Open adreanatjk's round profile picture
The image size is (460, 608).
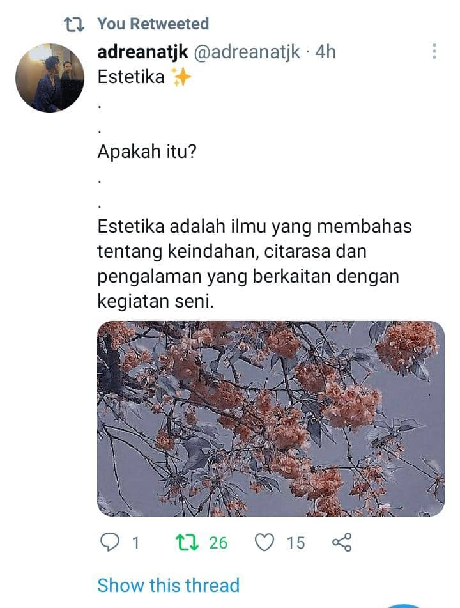tap(50, 78)
